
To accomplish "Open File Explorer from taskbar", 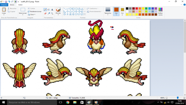I will (75, 102).
